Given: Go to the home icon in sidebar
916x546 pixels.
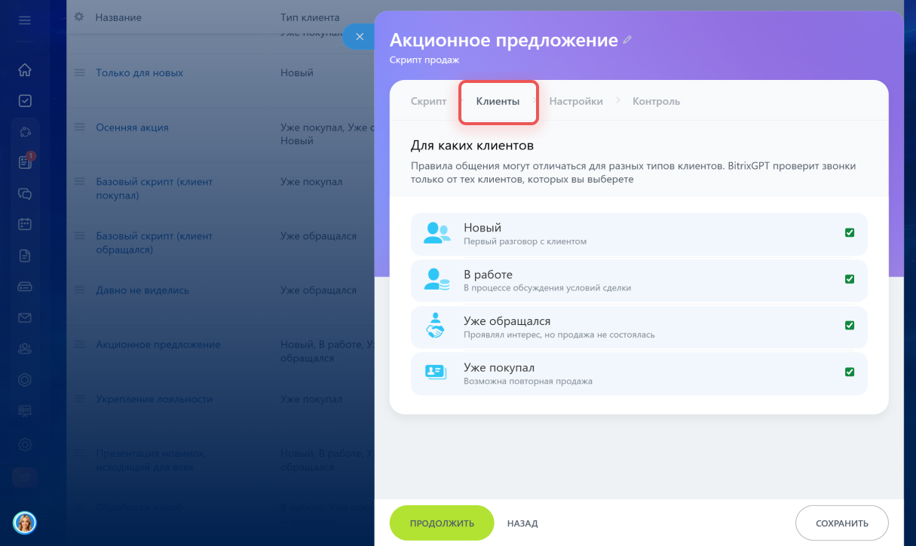Looking at the screenshot, I should [x=25, y=70].
